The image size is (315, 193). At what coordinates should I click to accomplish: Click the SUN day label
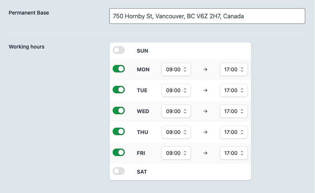(142, 51)
